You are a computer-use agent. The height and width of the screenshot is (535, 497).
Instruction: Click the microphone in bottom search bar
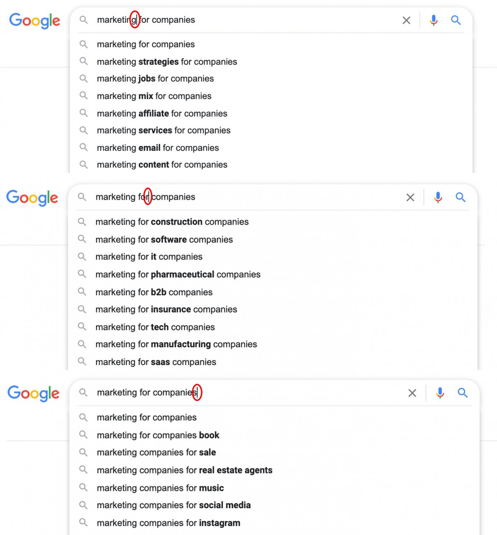pos(440,393)
